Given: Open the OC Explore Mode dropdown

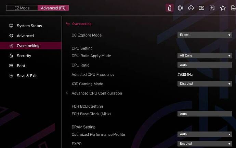Looking at the screenshot, I should [x=205, y=35].
